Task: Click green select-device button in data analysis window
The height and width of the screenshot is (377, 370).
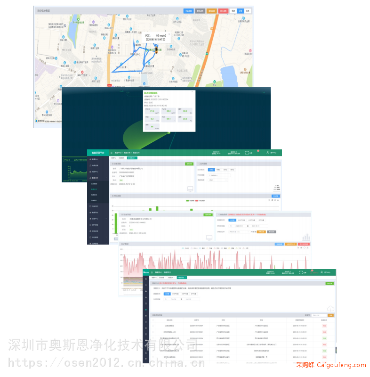Action: point(189,164)
